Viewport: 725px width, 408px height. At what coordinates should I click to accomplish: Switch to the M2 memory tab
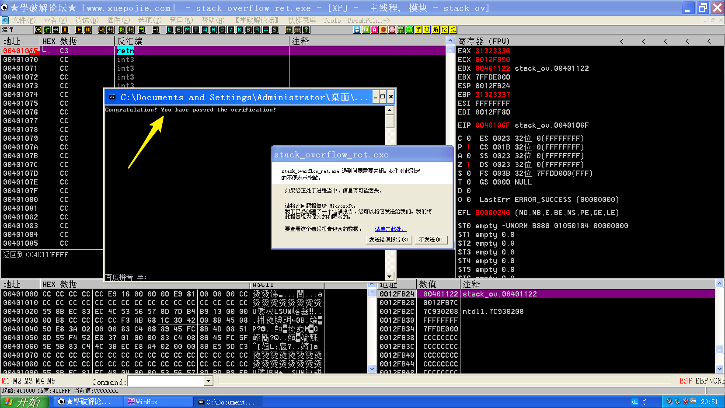pos(17,381)
